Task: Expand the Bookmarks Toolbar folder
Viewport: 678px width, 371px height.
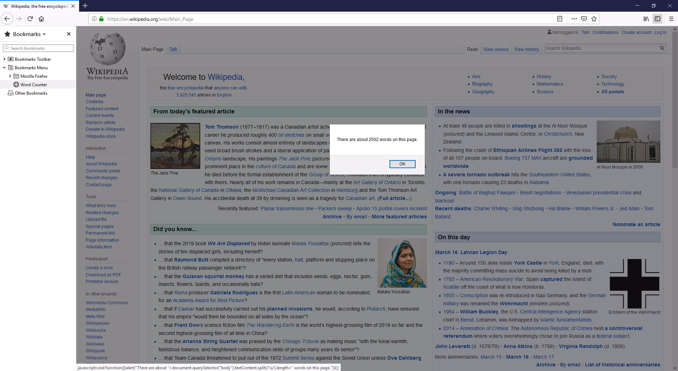Action: [4, 59]
